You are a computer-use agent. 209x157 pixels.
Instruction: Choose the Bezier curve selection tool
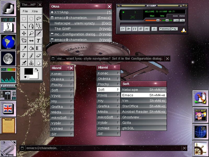(31, 26)
